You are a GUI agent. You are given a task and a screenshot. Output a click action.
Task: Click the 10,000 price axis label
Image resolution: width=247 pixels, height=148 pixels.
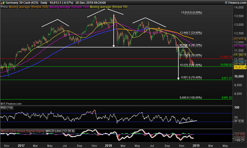[x=239, y=76]
